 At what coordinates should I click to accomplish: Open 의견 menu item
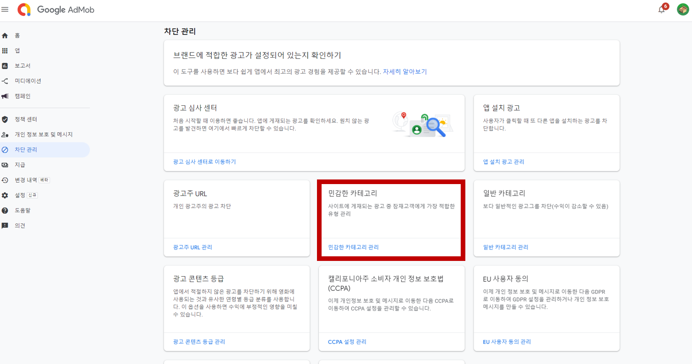tap(20, 225)
